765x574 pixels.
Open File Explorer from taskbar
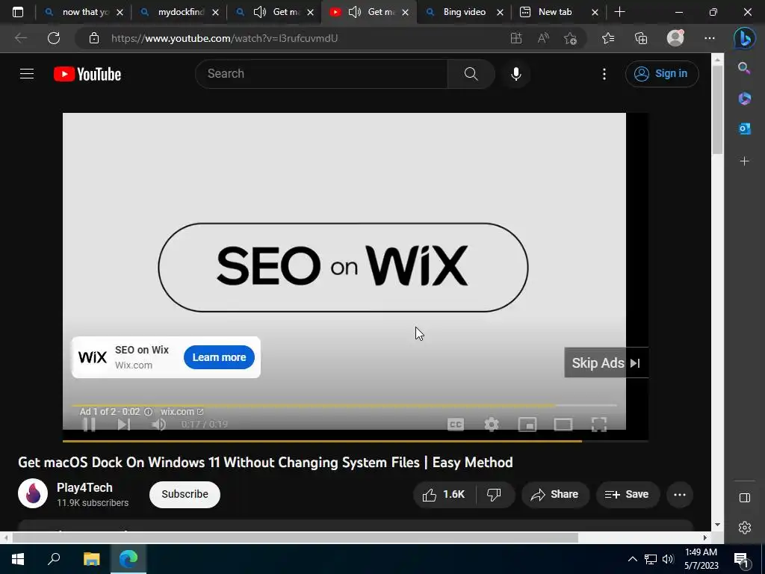pyautogui.click(x=91, y=559)
